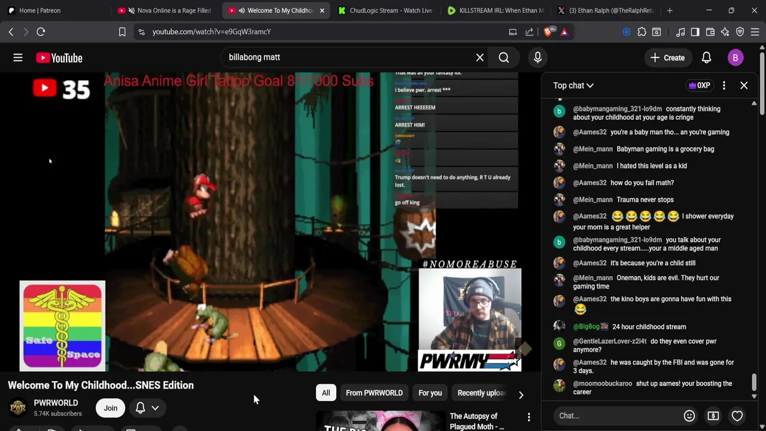Click the Super Chat dollar icon
Viewport: 766px width, 431px height.
click(713, 415)
